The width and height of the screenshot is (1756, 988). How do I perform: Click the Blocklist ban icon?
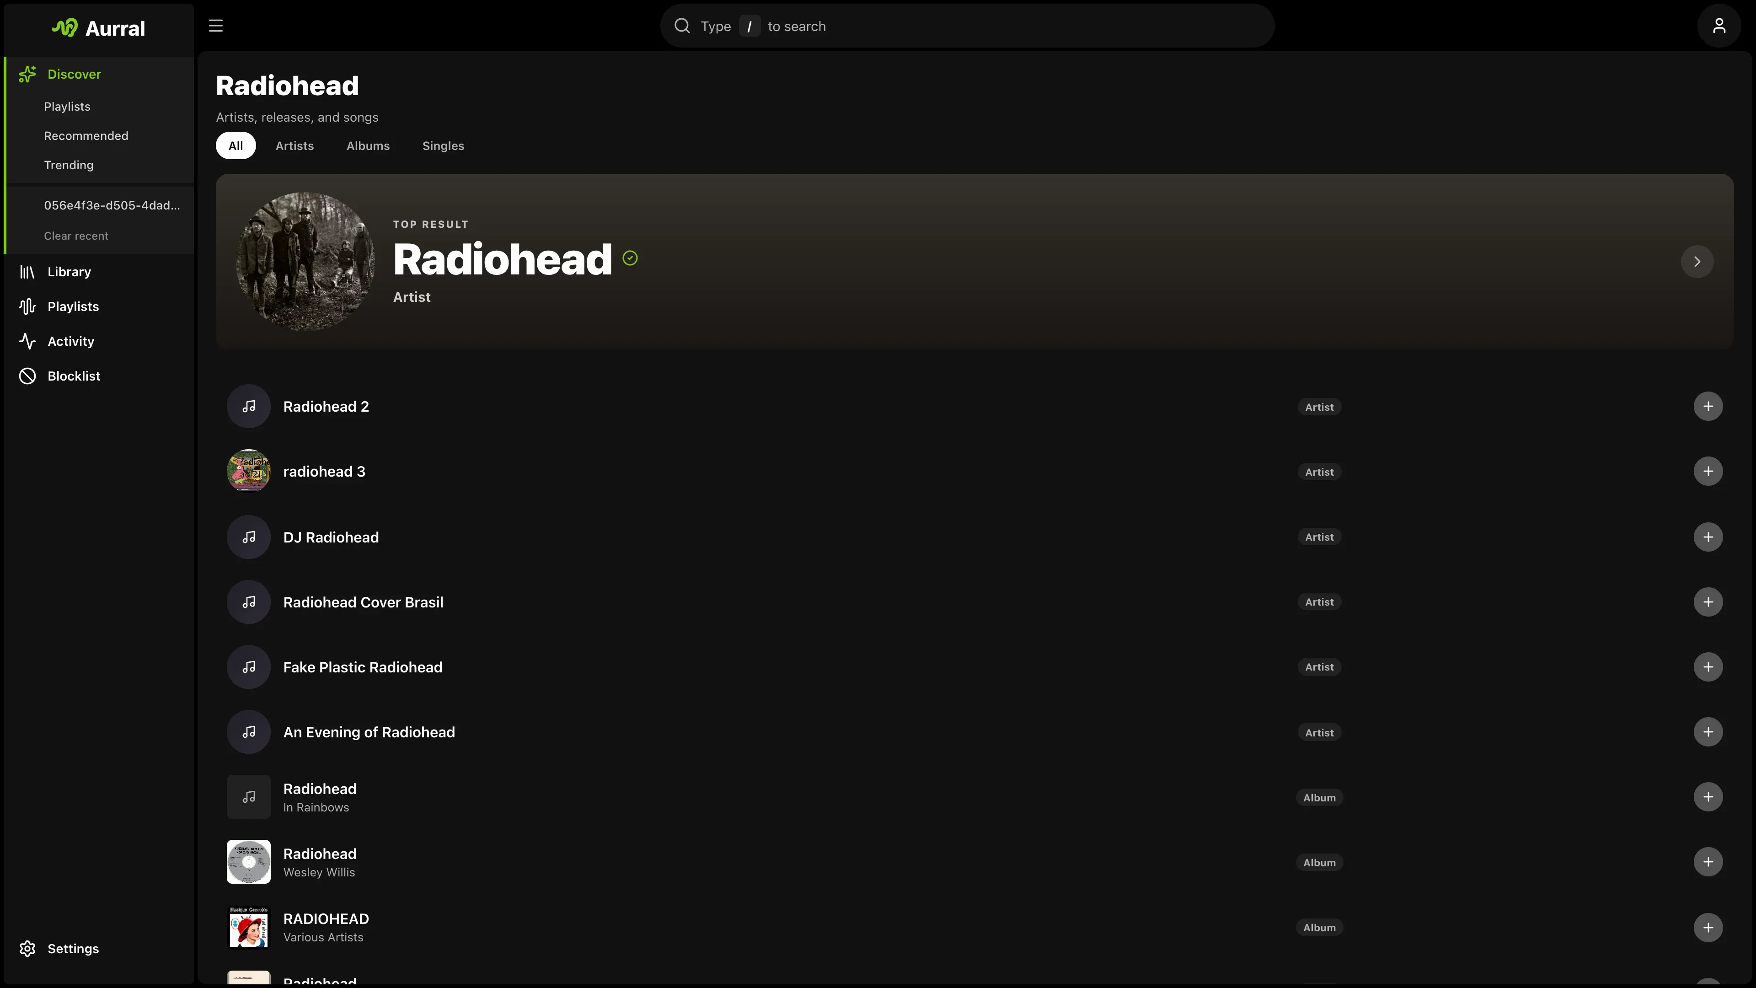[27, 376]
